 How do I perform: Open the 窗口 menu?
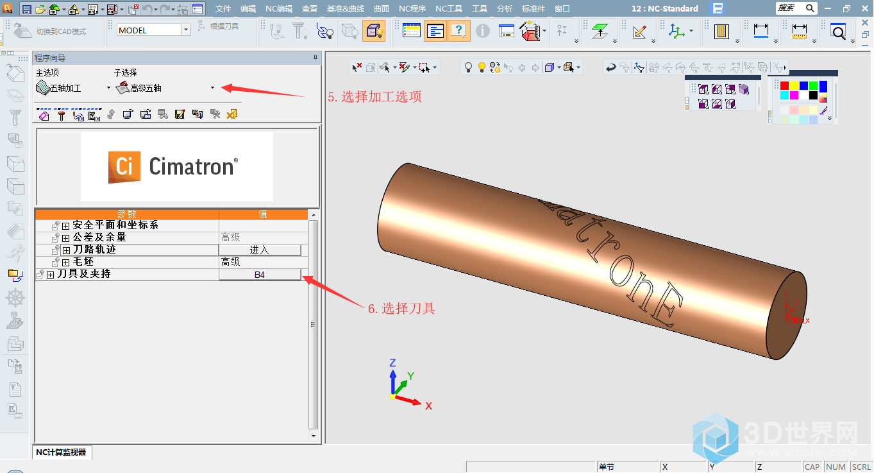(x=562, y=9)
